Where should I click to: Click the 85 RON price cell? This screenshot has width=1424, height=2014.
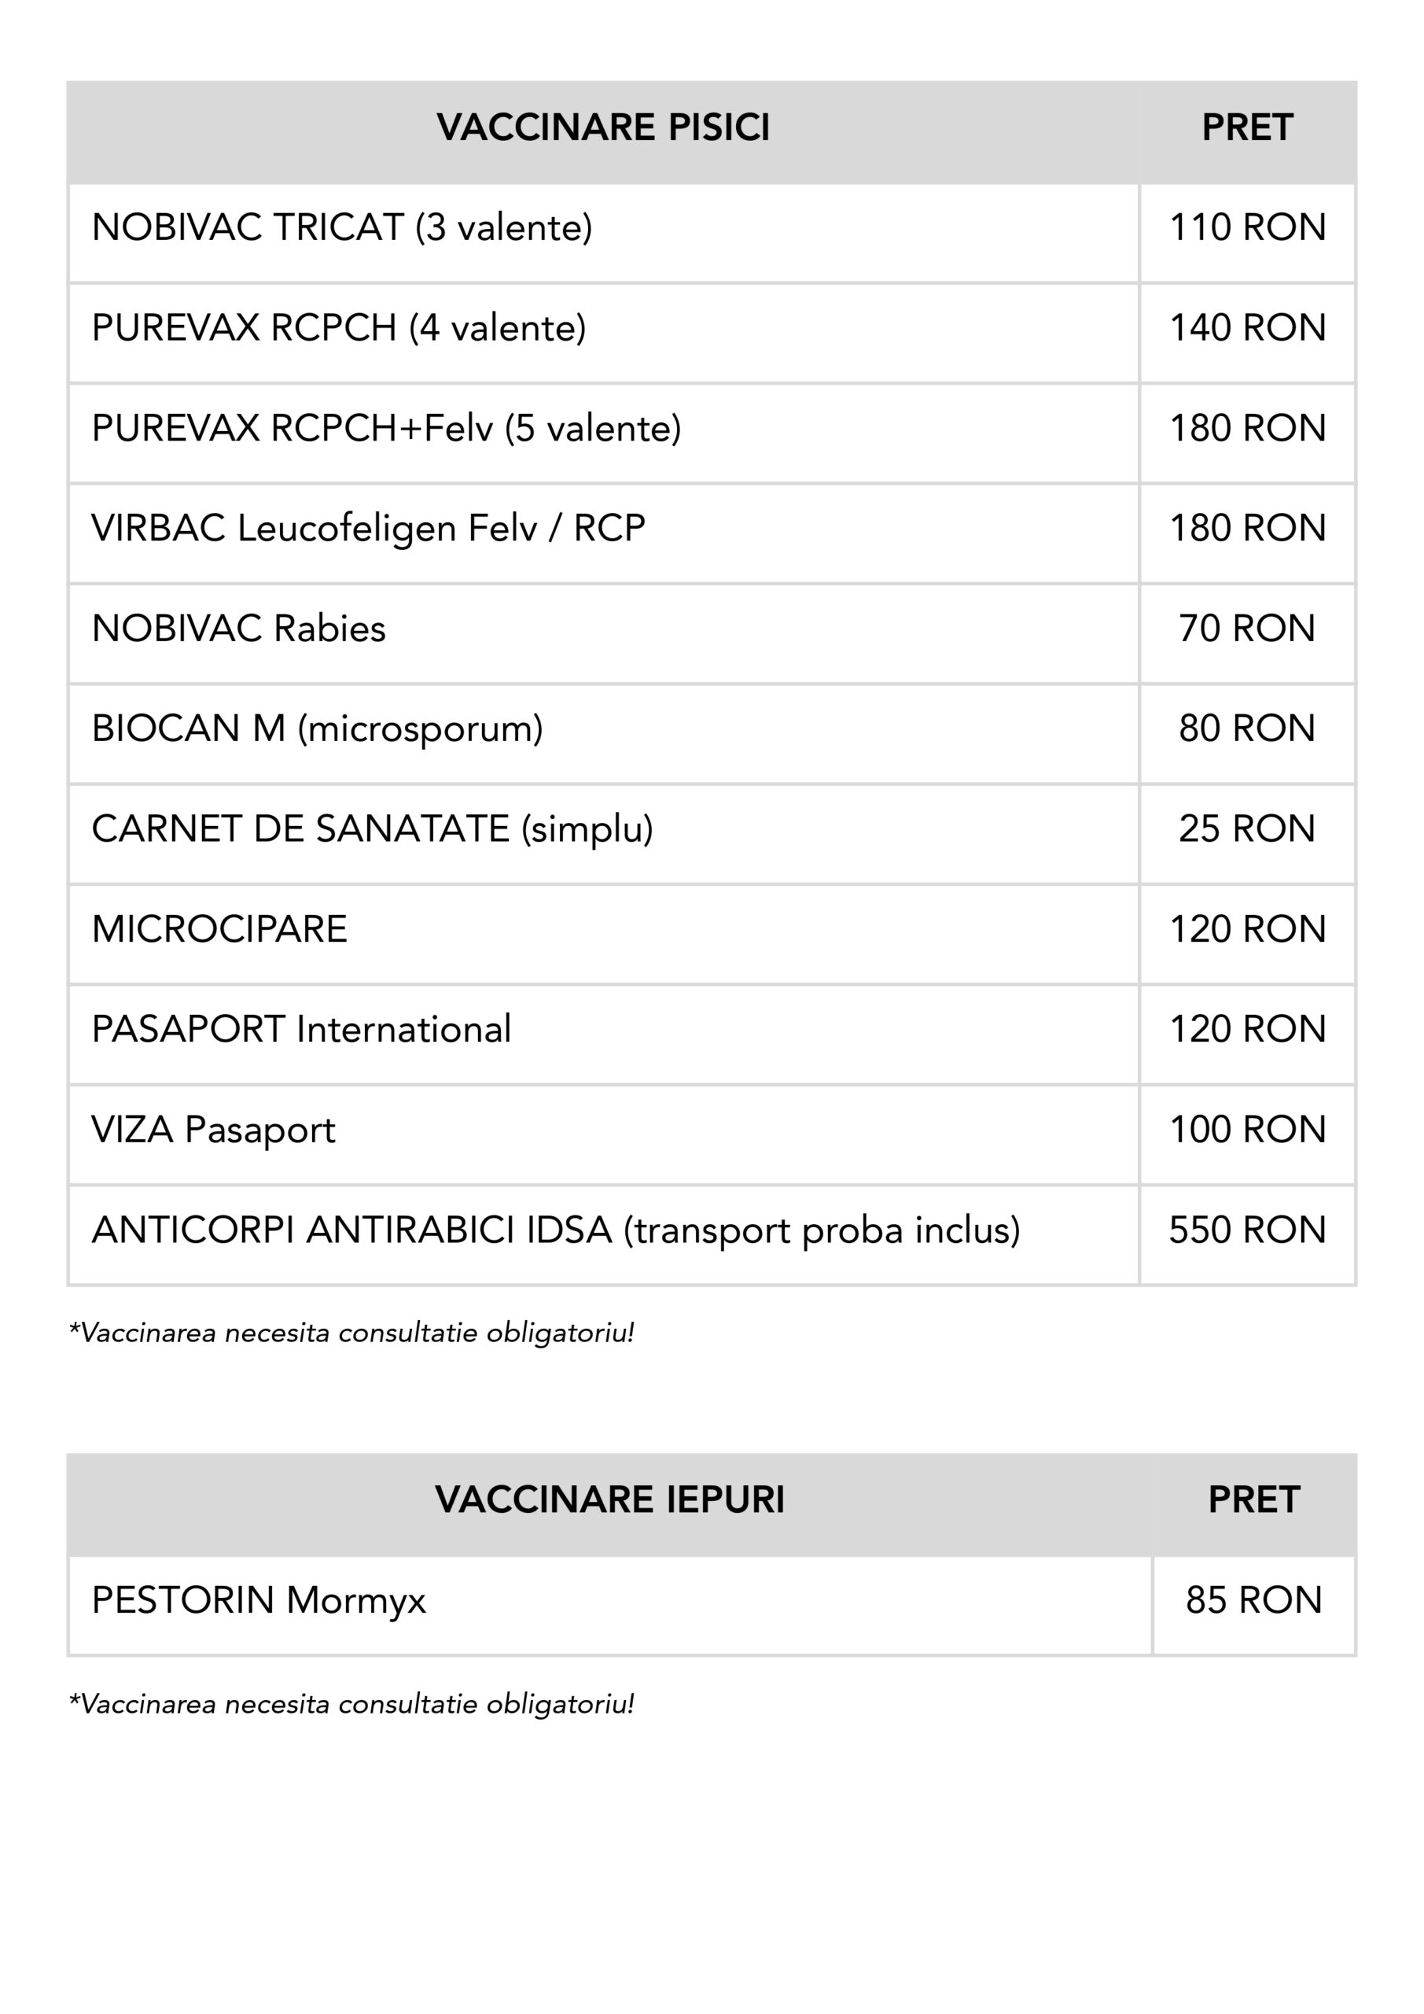[1254, 1601]
